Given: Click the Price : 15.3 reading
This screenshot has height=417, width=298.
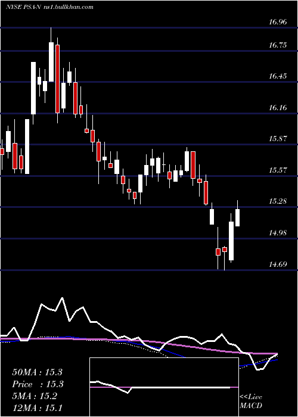Looking at the screenshot, I should [x=37, y=384].
